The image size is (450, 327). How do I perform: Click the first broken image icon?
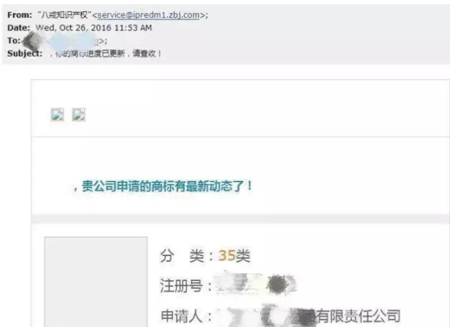click(57, 115)
